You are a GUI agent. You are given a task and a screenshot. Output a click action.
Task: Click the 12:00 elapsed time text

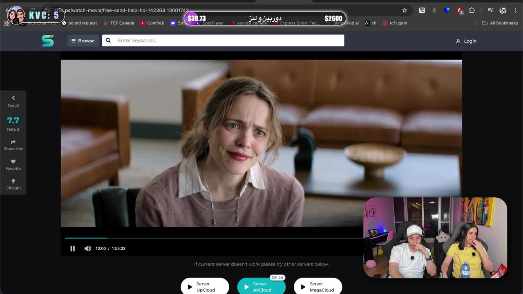pyautogui.click(x=101, y=248)
